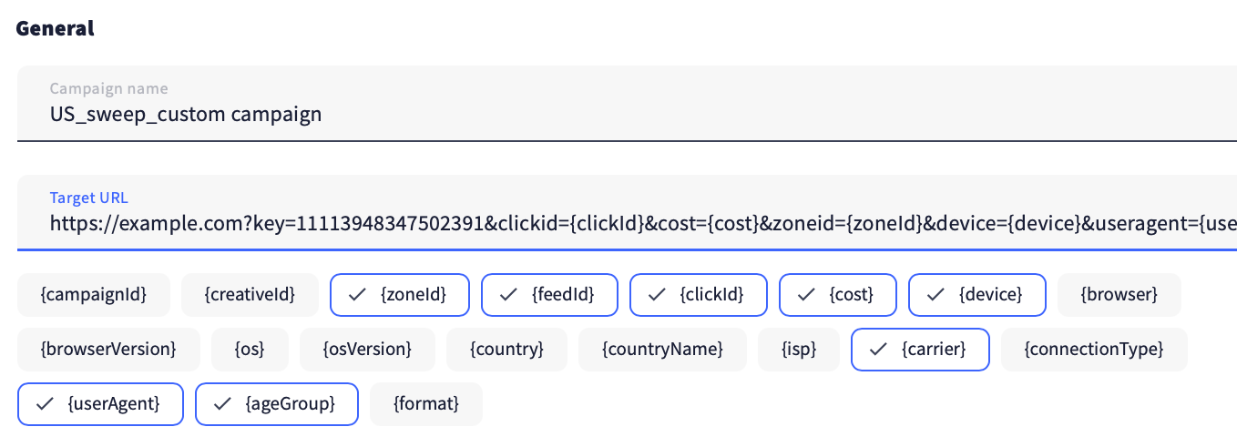This screenshot has width=1237, height=437.
Task: Uncheck the {device} macro chip
Action: click(977, 294)
